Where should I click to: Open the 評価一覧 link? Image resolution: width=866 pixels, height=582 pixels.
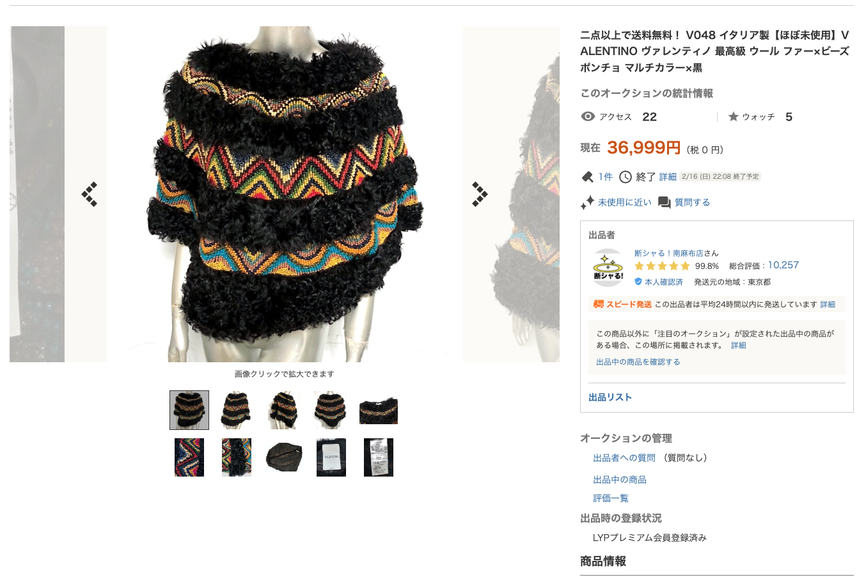pos(610,498)
